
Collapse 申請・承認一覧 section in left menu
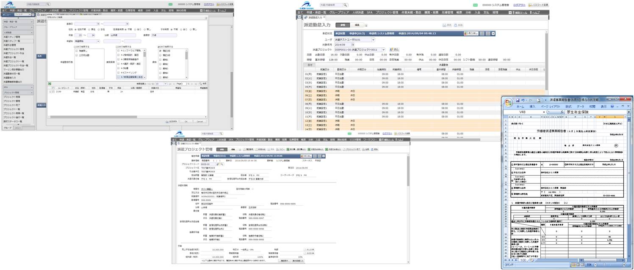(32, 22)
